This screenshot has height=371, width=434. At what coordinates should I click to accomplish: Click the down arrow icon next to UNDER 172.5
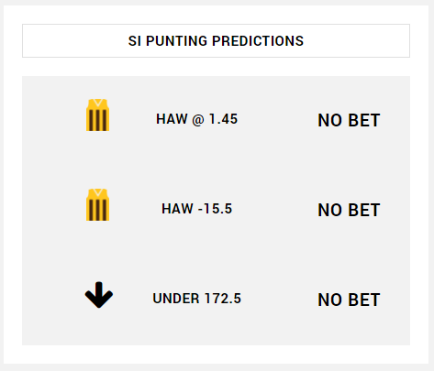coord(99,295)
